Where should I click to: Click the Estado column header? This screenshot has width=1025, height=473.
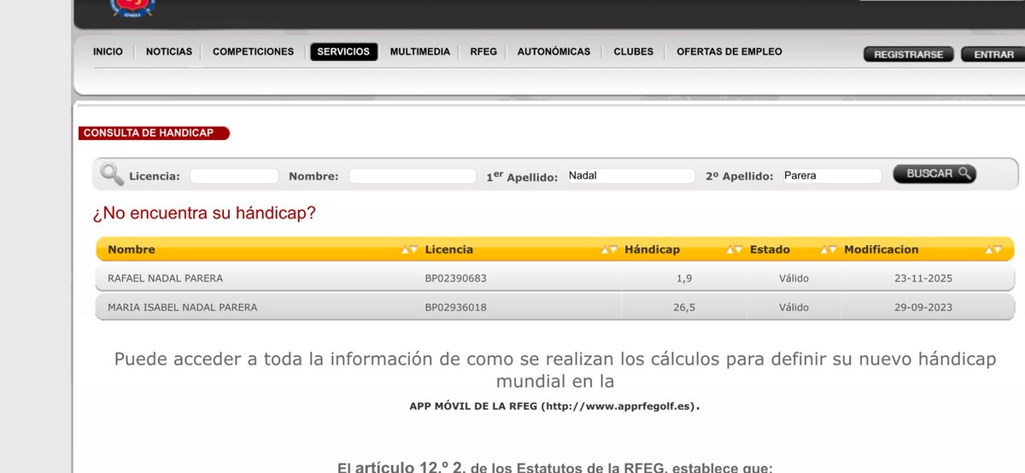770,249
